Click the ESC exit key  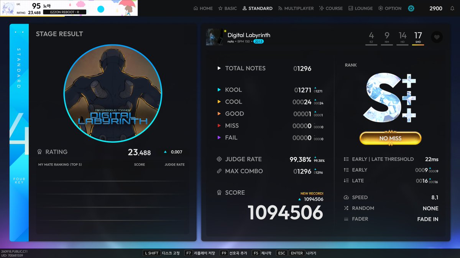(281, 253)
